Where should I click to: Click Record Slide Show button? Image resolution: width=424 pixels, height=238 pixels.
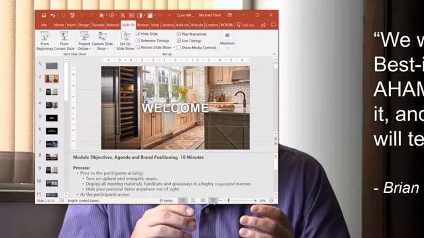point(154,48)
